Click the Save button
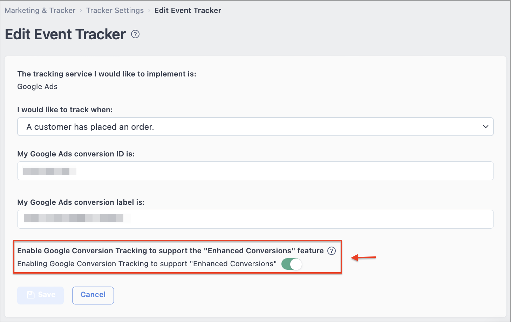The image size is (511, 322). click(x=41, y=295)
